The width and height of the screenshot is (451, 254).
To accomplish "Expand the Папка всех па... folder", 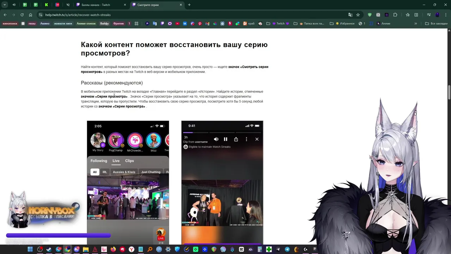I will 309,24.
